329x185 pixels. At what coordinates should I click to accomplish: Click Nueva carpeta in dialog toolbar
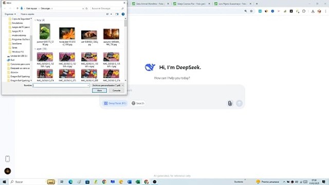click(x=27, y=14)
